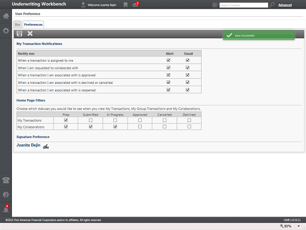Open mail envelope with 3 unread
The height and width of the screenshot is (230, 306).
click(135, 4)
